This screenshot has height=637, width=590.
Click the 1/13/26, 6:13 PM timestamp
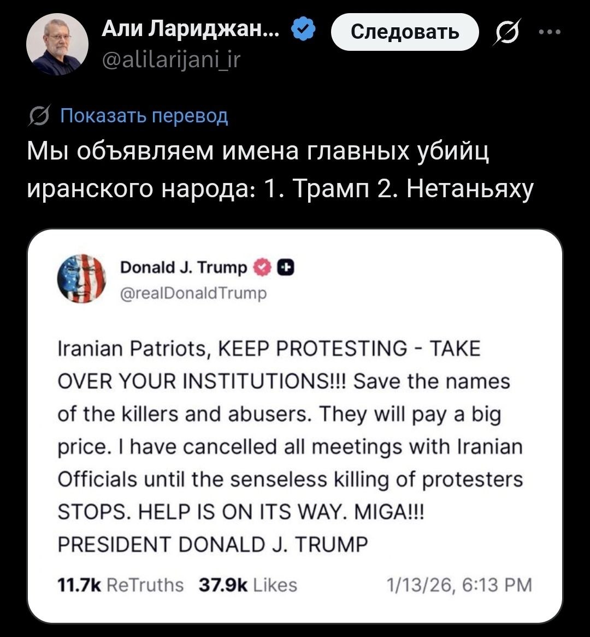458,585
